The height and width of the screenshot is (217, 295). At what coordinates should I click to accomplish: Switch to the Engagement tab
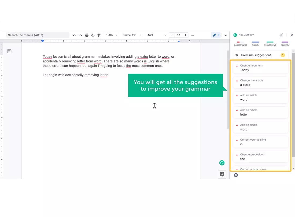point(270,44)
